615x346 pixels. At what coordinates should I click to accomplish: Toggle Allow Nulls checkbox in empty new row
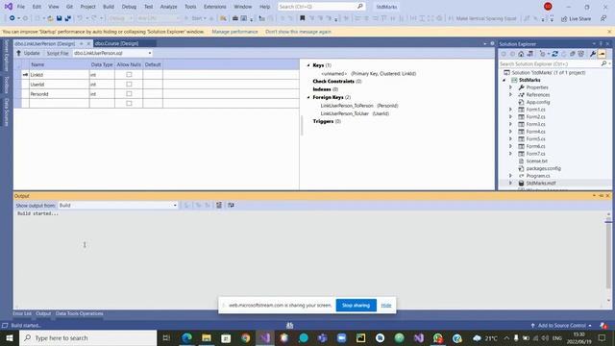click(x=129, y=104)
